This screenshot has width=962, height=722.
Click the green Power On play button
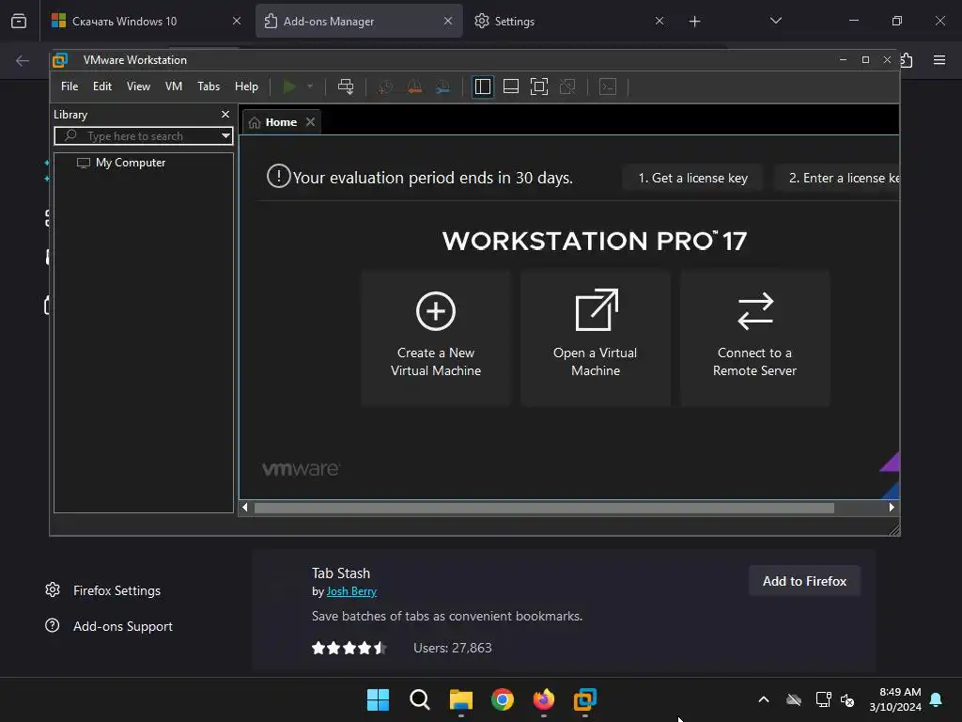click(x=289, y=86)
